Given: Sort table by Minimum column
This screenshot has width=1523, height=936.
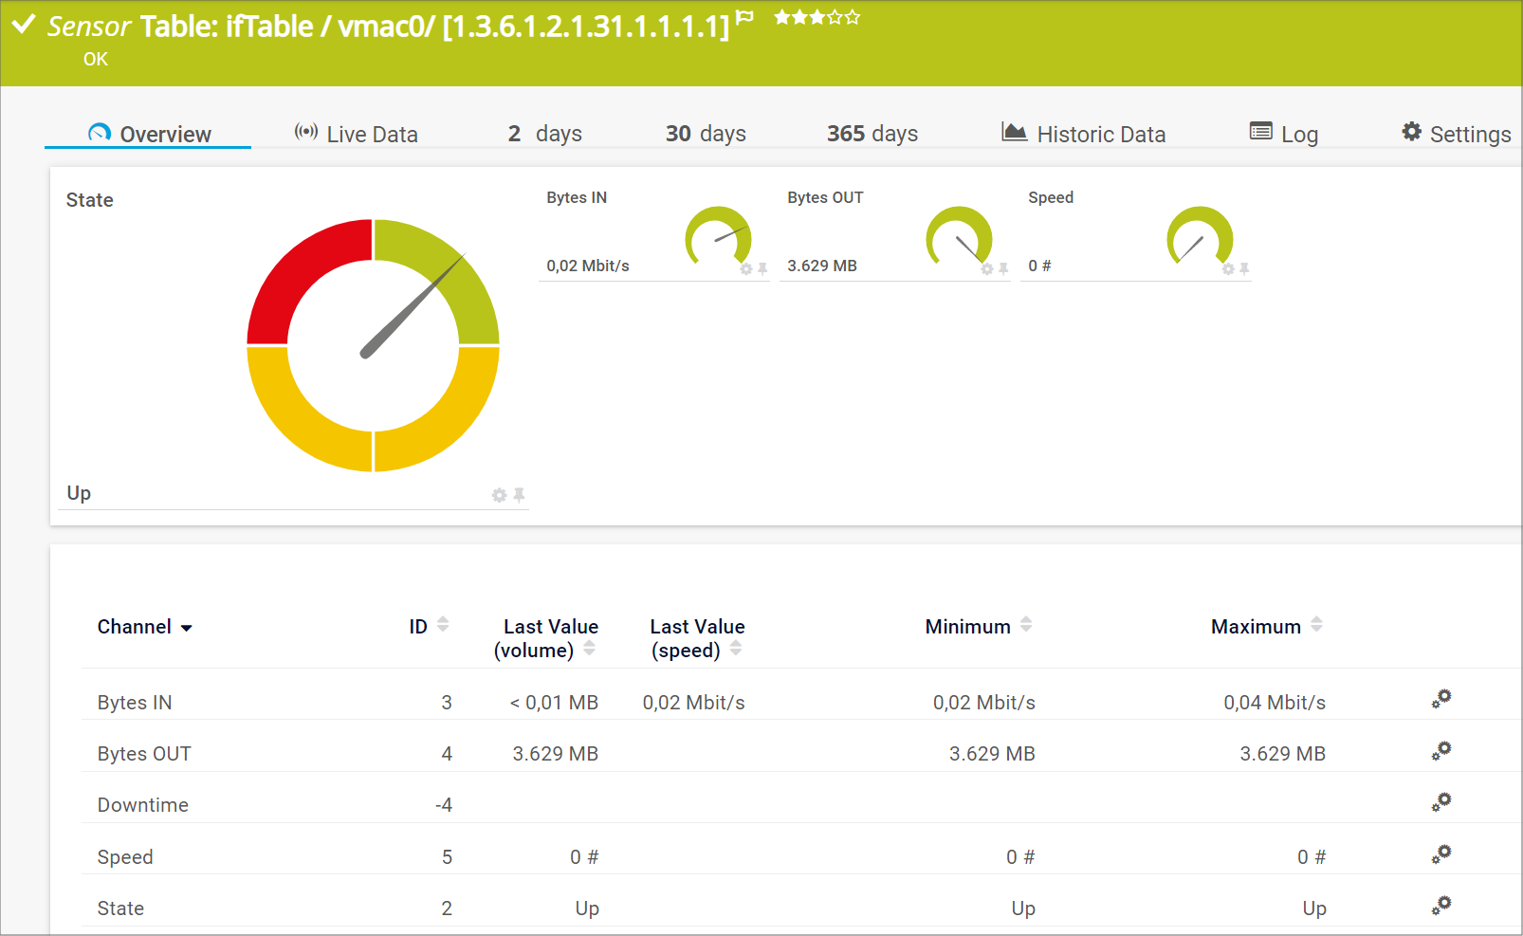Looking at the screenshot, I should (979, 626).
